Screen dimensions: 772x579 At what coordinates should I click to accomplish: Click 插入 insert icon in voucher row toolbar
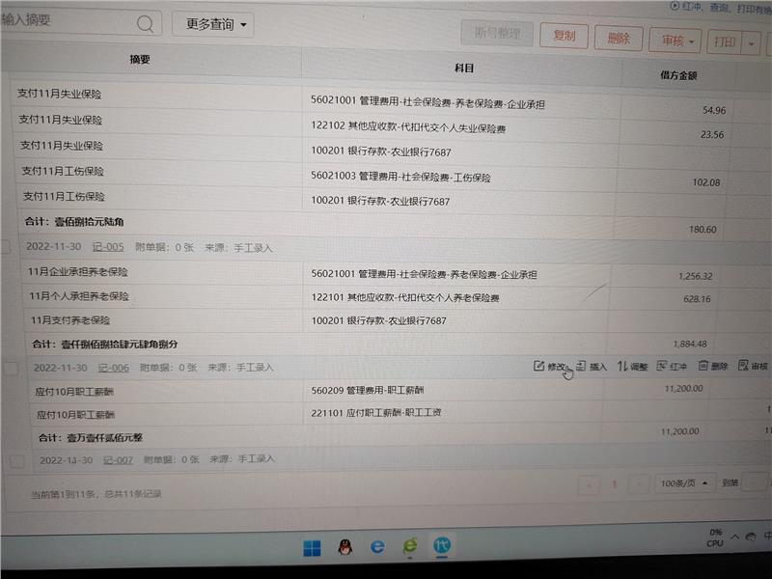click(x=581, y=366)
